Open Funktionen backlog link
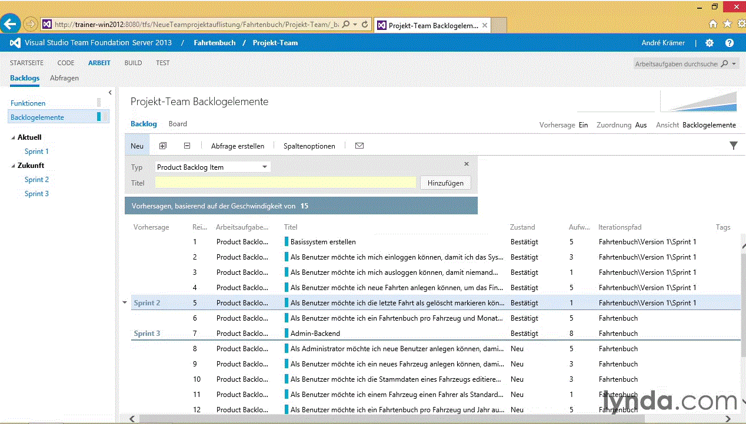This screenshot has width=746, height=424. coord(28,103)
